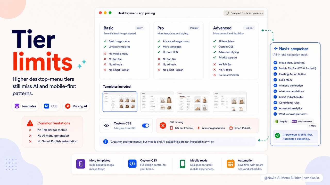Open the + More platforms link
The image size is (330, 185).
(x=312, y=126)
